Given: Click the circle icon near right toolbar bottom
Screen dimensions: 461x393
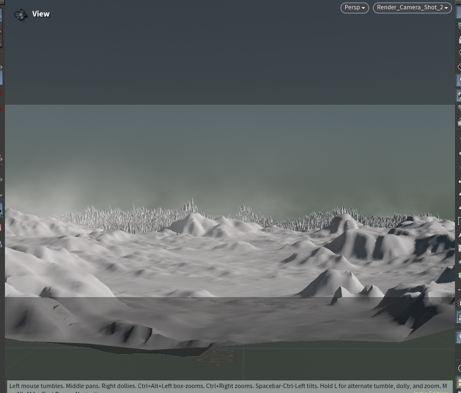Looking at the screenshot, I should pyautogui.click(x=459, y=368).
